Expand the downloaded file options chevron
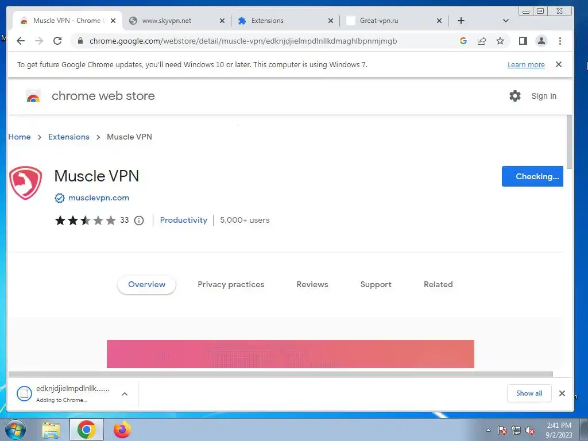Viewport: 588px width, 441px height. [x=125, y=394]
